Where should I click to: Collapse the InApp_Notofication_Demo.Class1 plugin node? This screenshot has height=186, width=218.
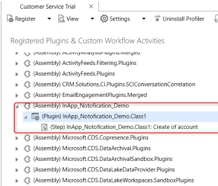pos(26,117)
